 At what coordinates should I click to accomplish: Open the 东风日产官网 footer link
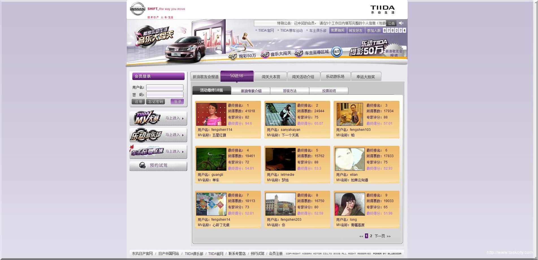click(x=142, y=254)
